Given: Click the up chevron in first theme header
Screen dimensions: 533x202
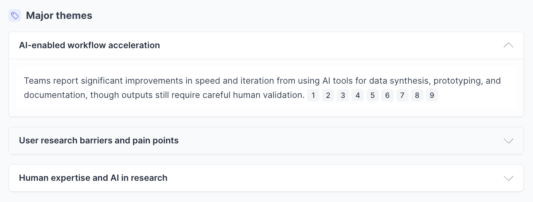Looking at the screenshot, I should 508,45.
